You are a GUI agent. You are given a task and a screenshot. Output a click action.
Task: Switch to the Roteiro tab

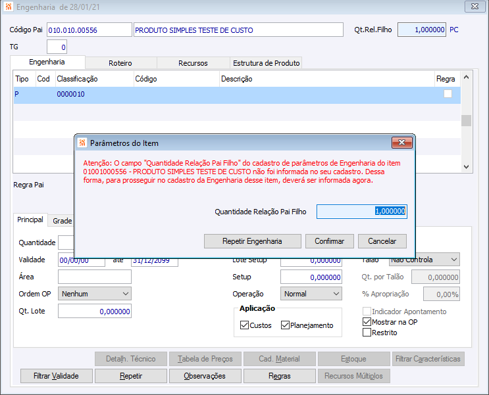120,63
